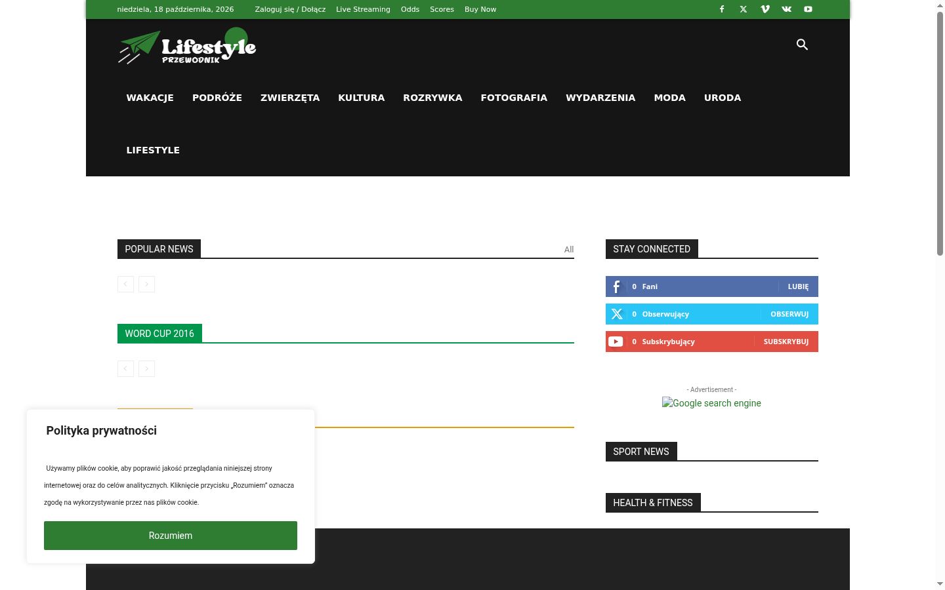Screen dimensions: 945x590
Task: Open the All filter in Popular News
Action: [x=569, y=249]
